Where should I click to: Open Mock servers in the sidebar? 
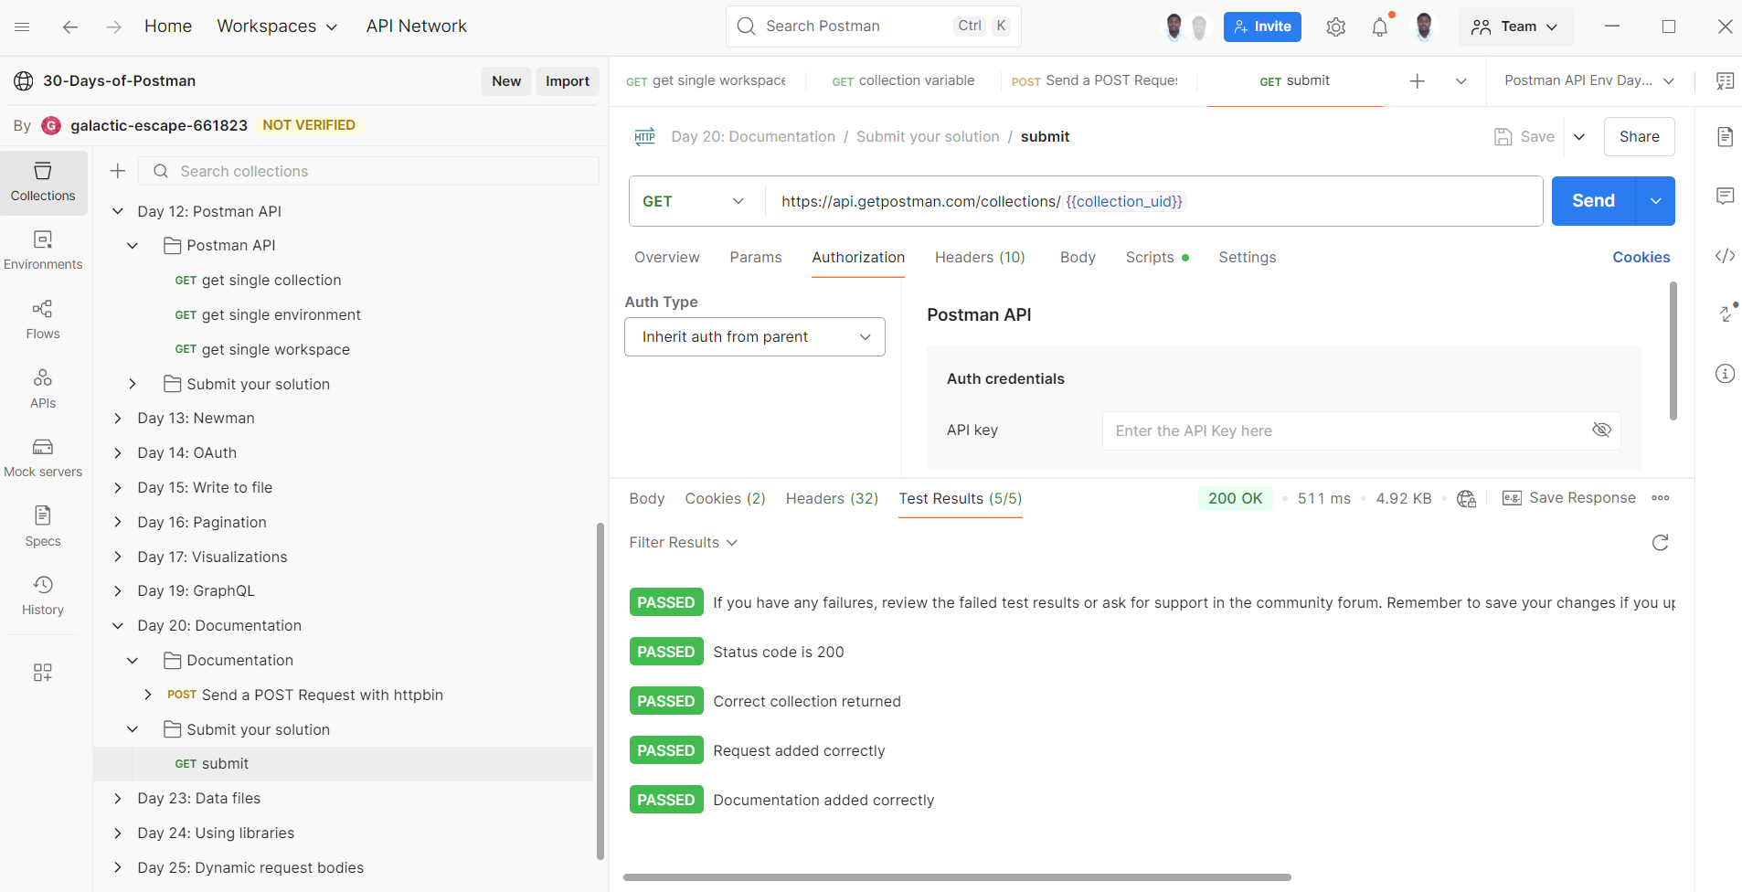[x=43, y=459]
